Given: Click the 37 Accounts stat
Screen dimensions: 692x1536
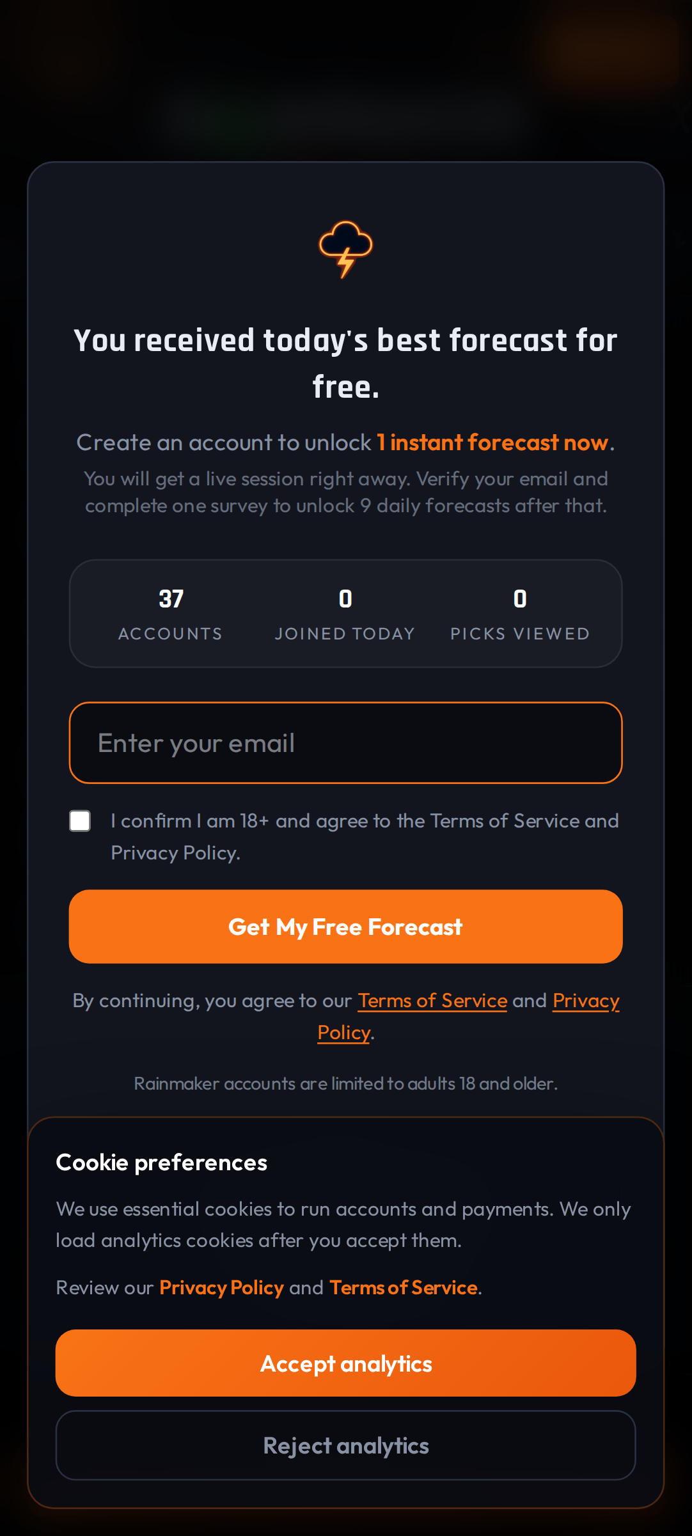Looking at the screenshot, I should tap(171, 614).
